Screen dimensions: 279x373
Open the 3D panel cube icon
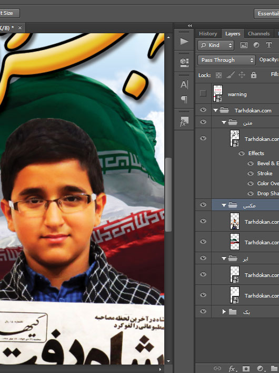pyautogui.click(x=184, y=62)
